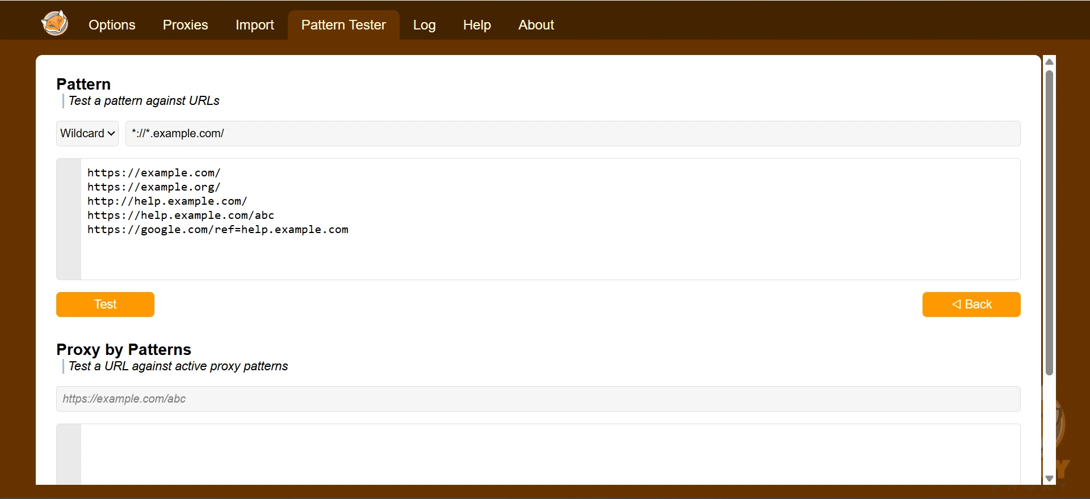Go to the Import tab

(x=254, y=25)
